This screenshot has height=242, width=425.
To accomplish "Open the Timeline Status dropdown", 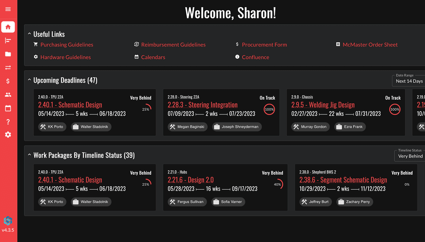I will (410, 156).
